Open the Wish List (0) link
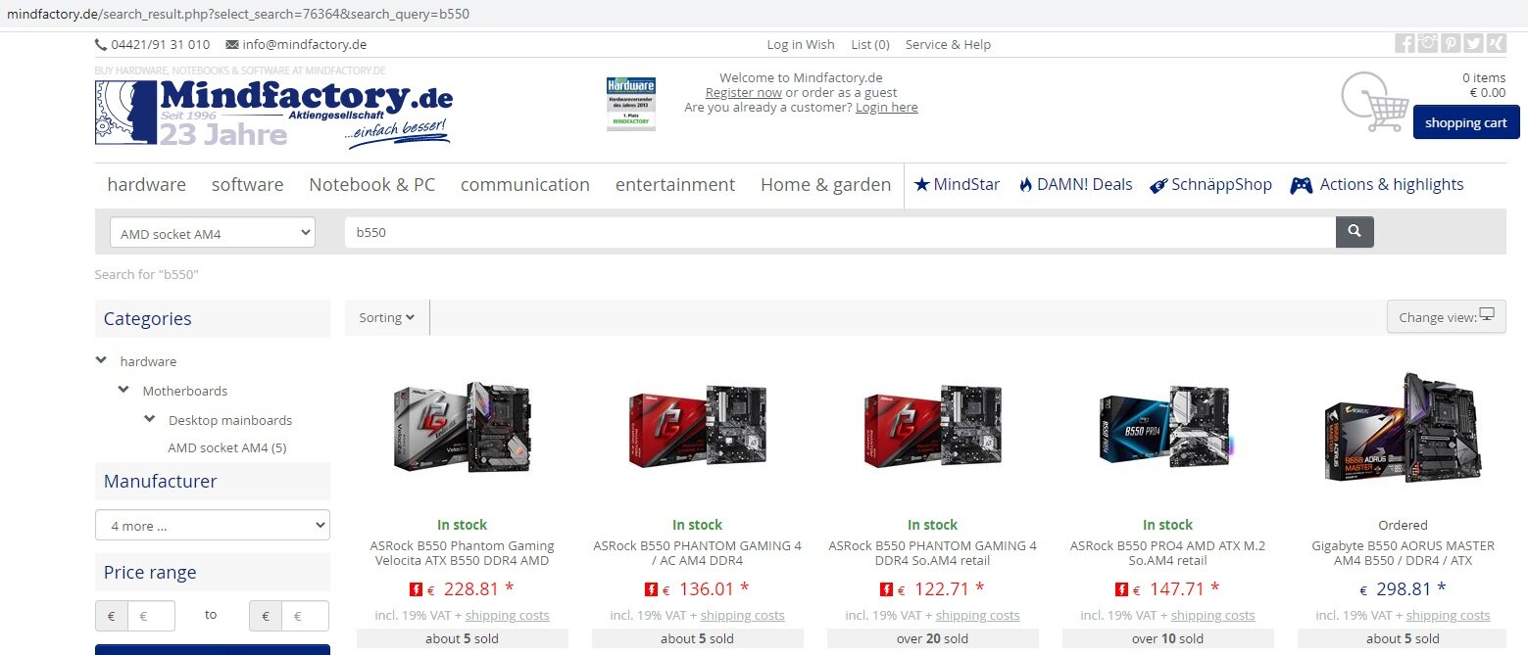The width and height of the screenshot is (1528, 655). [848, 44]
